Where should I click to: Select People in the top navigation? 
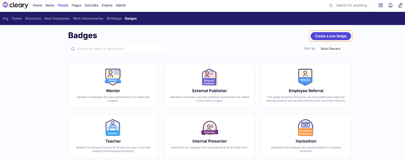pyautogui.click(x=63, y=5)
